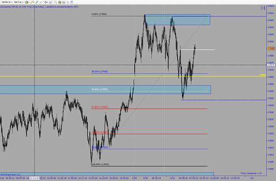Select the 0.00% (17908) Fibonacci label

(99, 14)
